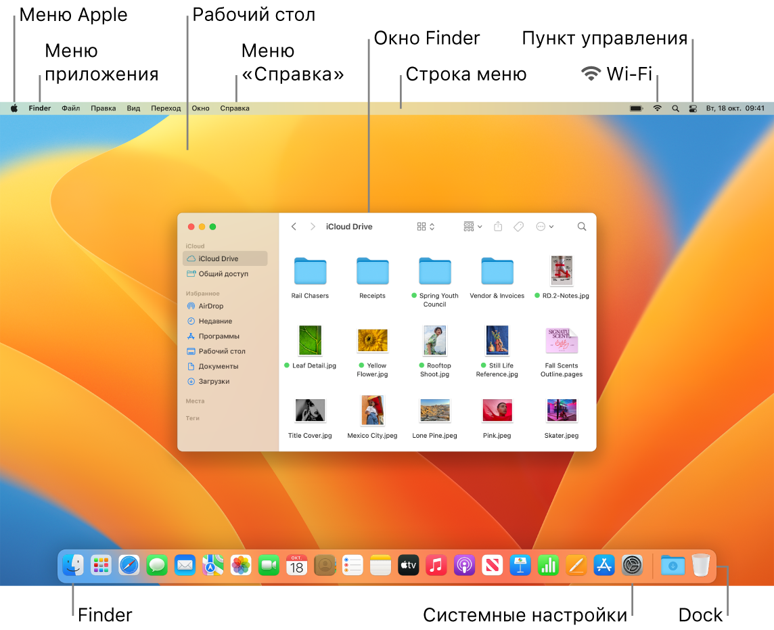Open Safari from the Dock

(129, 566)
